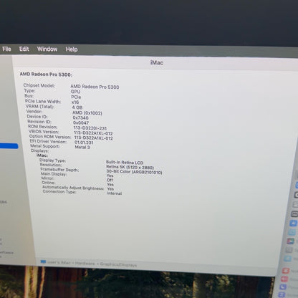Click the Metal 3 support value
298x298 pixels.
pos(82,147)
